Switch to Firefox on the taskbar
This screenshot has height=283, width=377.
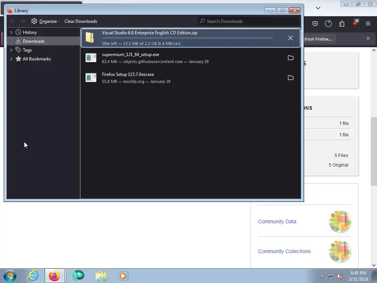click(54, 276)
